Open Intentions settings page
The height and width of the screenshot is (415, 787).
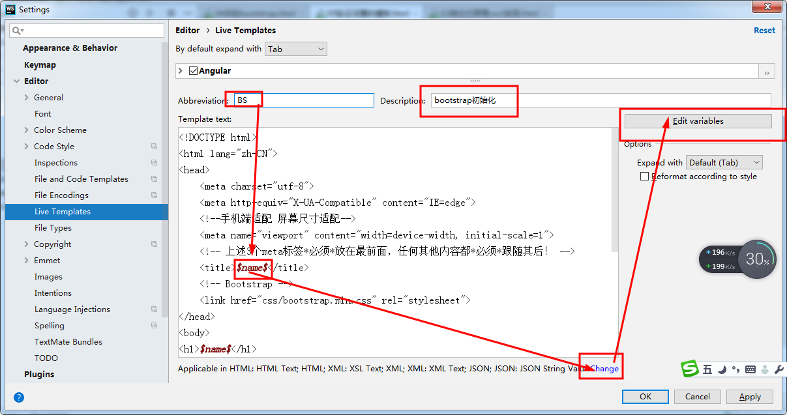(53, 293)
